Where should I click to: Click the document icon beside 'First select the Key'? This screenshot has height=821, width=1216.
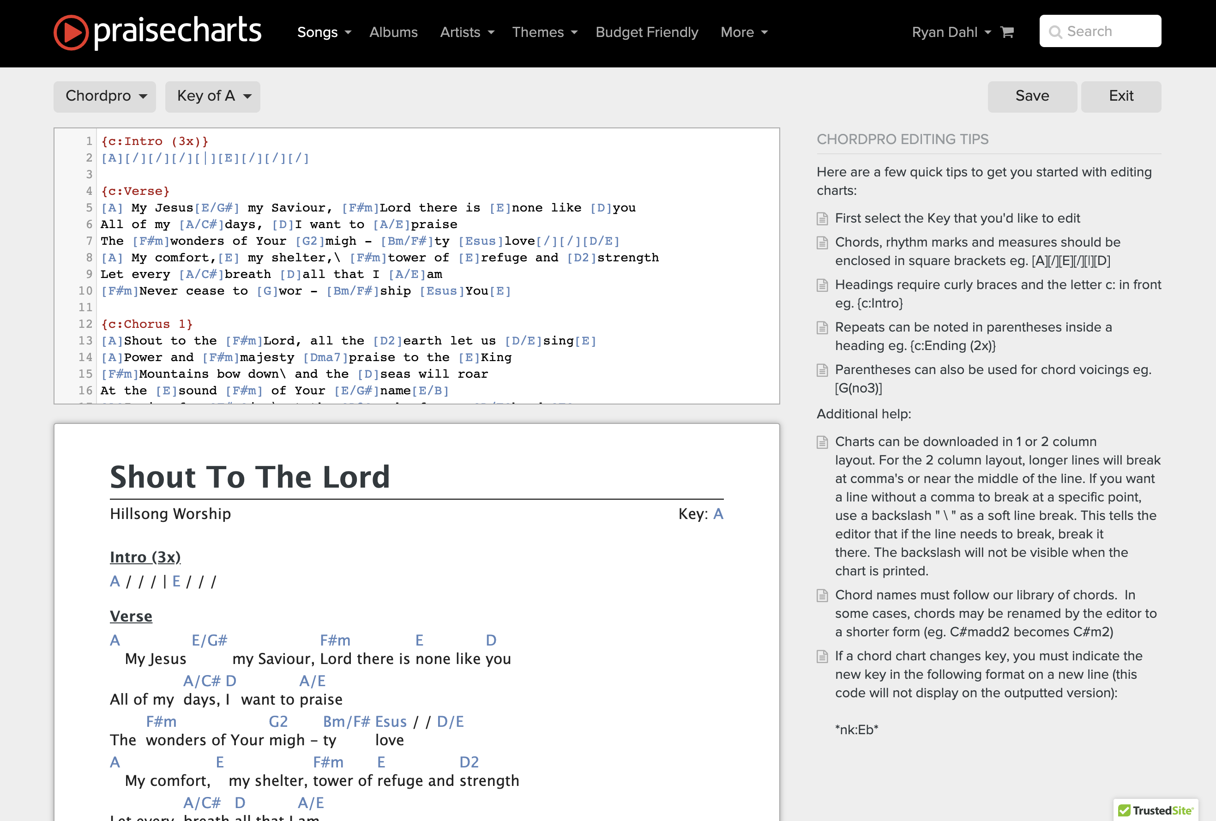tap(822, 219)
